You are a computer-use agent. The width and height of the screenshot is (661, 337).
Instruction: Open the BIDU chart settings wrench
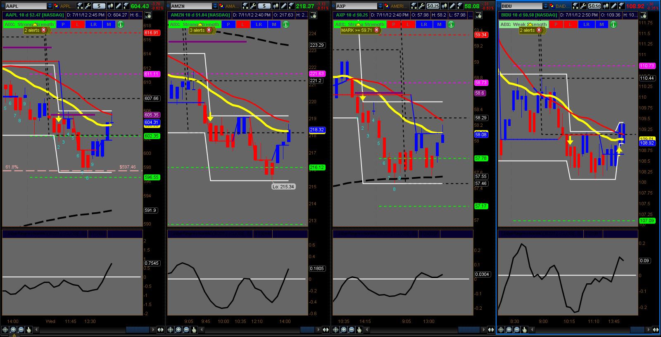tap(582, 6)
